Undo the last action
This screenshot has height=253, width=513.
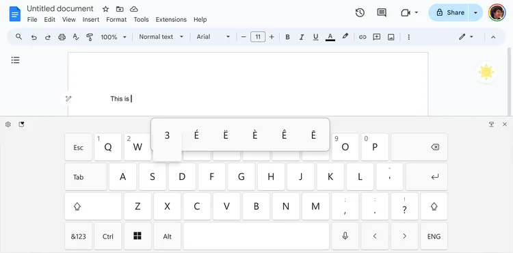click(x=34, y=37)
